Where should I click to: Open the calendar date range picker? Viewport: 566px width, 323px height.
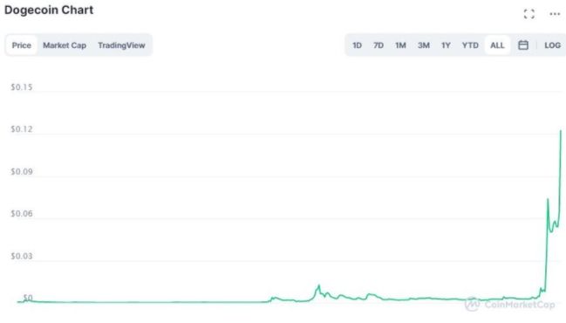(x=523, y=45)
